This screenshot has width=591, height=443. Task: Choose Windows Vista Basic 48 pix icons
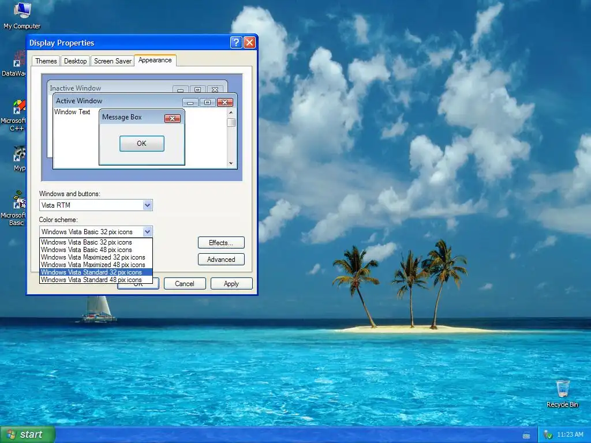pos(96,250)
